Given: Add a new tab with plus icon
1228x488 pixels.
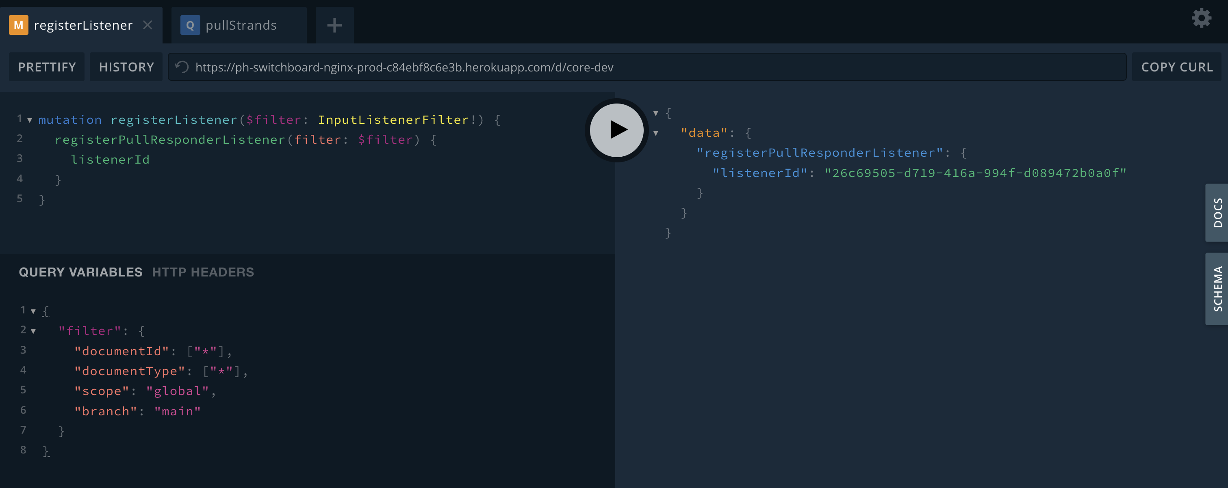Looking at the screenshot, I should (x=335, y=25).
